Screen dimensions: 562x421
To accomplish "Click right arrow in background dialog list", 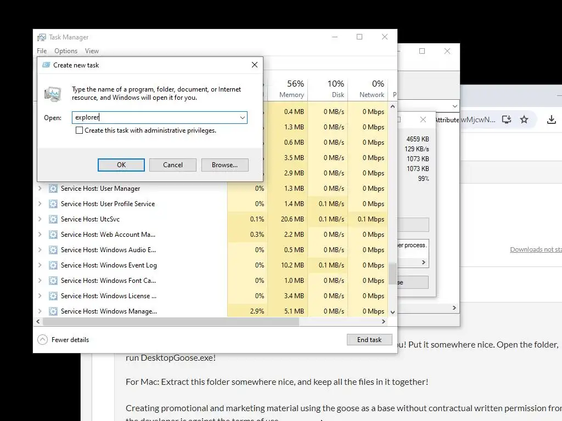I will coord(423,263).
